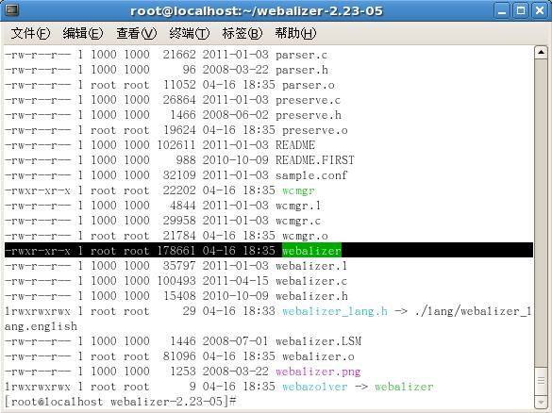Screen dimensions: 552x413
Task: Click the scrollbar up arrow
Action: click(x=541, y=53)
